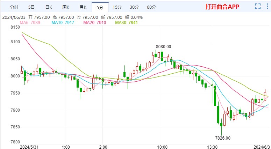Click the 幅 0.04% change value
This screenshot has width=271, height=149.
click(x=134, y=17)
